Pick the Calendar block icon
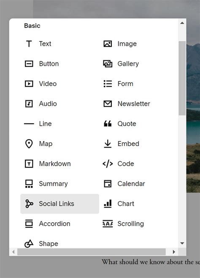 108,184
